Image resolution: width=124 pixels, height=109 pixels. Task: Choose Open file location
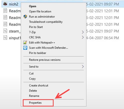pyautogui.click(x=40, y=11)
